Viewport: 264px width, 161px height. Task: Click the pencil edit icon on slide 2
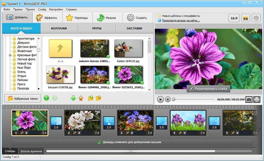pyautogui.click(x=75, y=133)
